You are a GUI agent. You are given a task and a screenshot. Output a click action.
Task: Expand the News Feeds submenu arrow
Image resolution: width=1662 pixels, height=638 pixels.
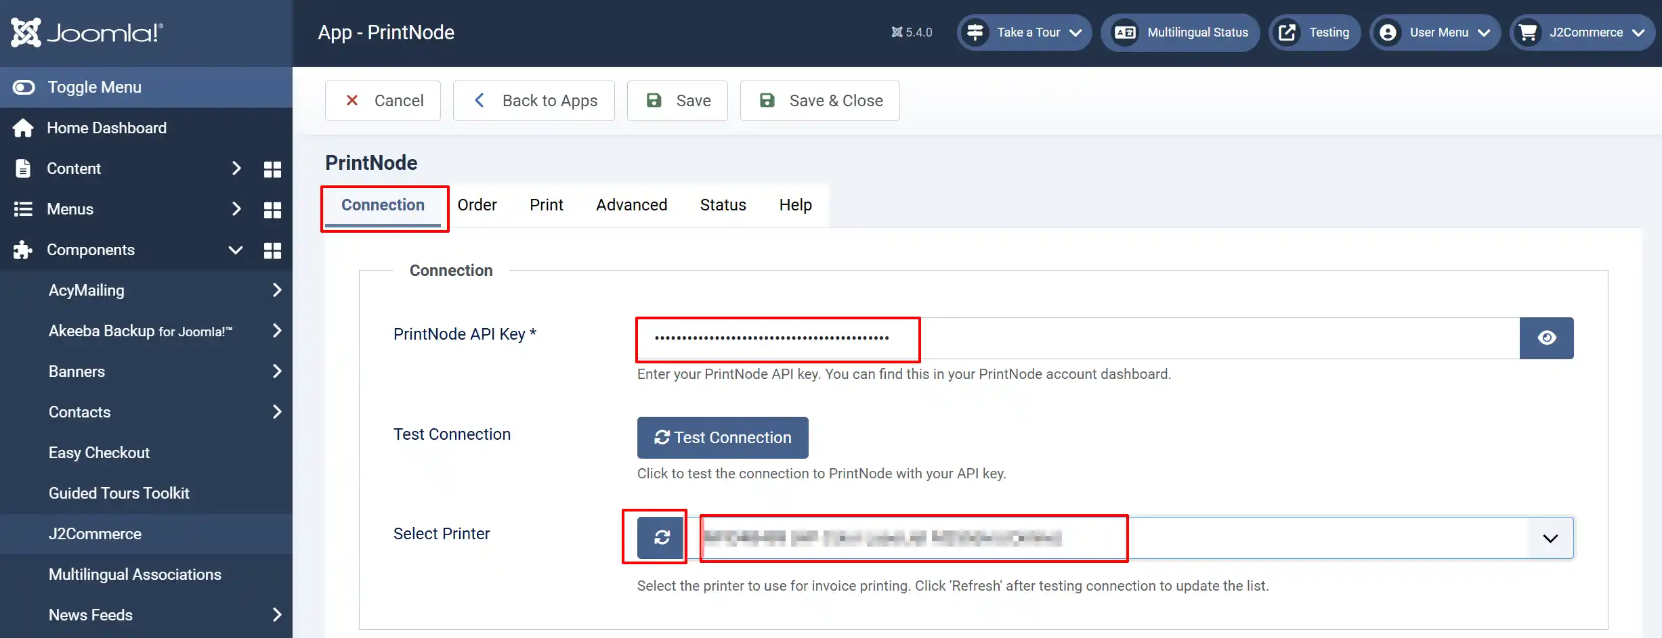(276, 615)
